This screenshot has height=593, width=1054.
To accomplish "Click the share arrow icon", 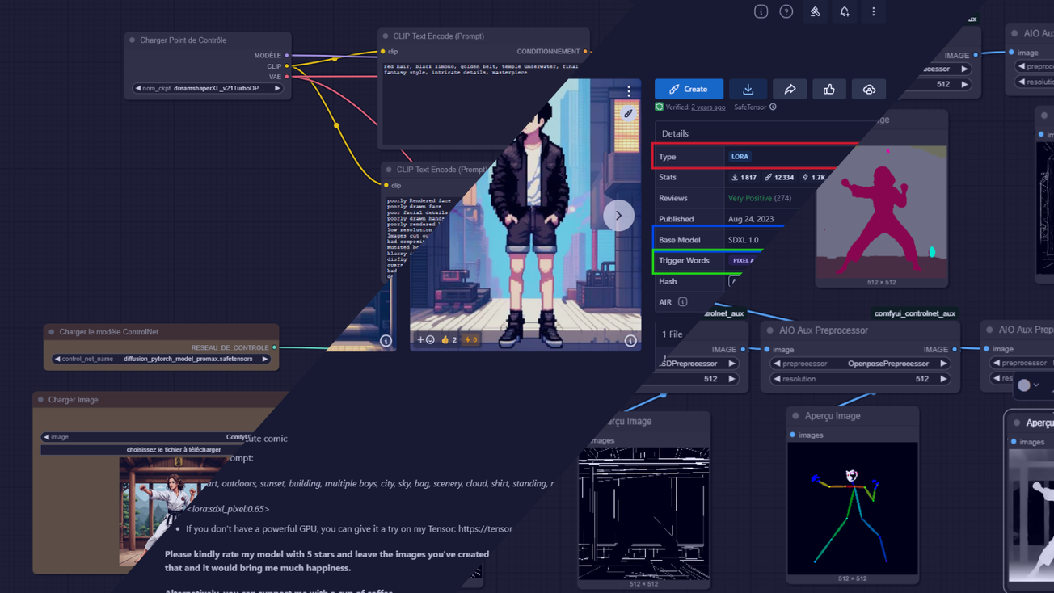I will 790,89.
